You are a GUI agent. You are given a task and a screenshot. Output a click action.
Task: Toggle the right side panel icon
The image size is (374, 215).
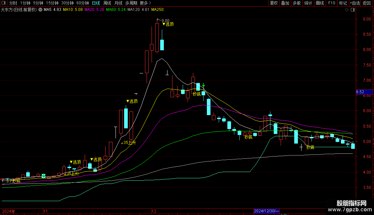pos(353,10)
